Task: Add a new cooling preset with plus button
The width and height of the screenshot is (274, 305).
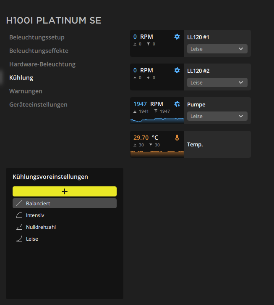Action: (x=65, y=191)
